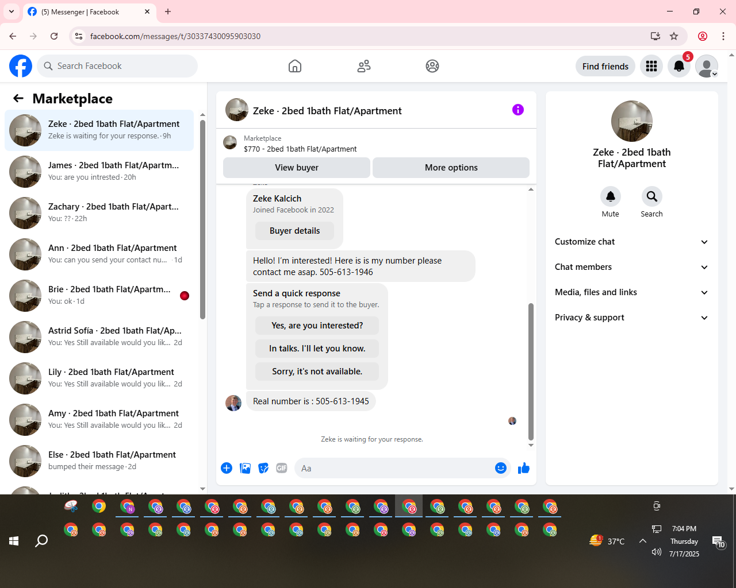Open Lily 2bed 1bath conversation

click(99, 378)
